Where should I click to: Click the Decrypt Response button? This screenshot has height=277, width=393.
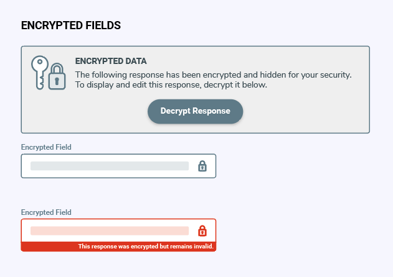195,111
